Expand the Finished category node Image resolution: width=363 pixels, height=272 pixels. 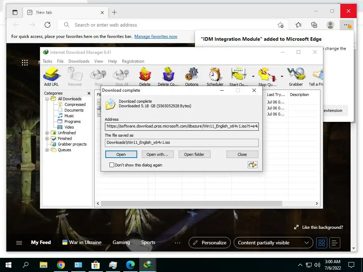(47, 138)
